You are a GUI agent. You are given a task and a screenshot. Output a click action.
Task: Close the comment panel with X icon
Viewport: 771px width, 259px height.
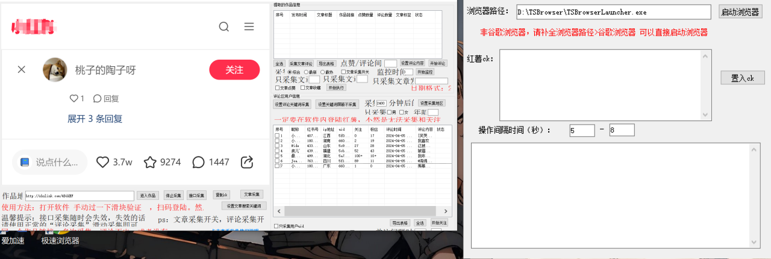click(22, 70)
